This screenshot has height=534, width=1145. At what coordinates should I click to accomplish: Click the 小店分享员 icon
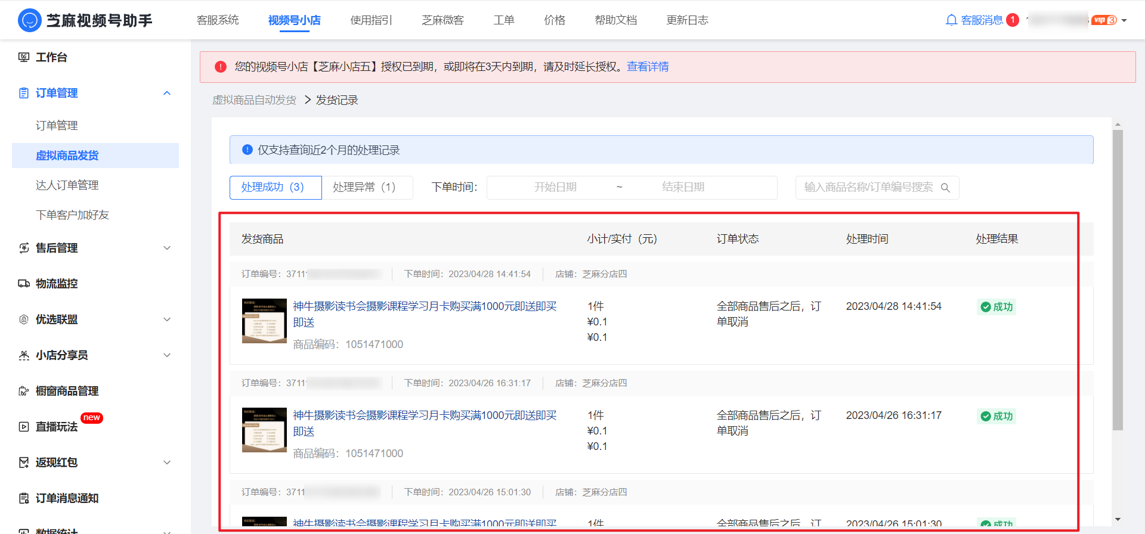pyautogui.click(x=24, y=355)
